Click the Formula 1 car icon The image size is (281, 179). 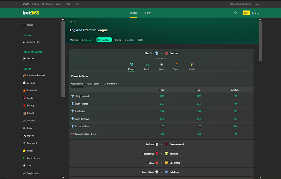tap(24, 143)
